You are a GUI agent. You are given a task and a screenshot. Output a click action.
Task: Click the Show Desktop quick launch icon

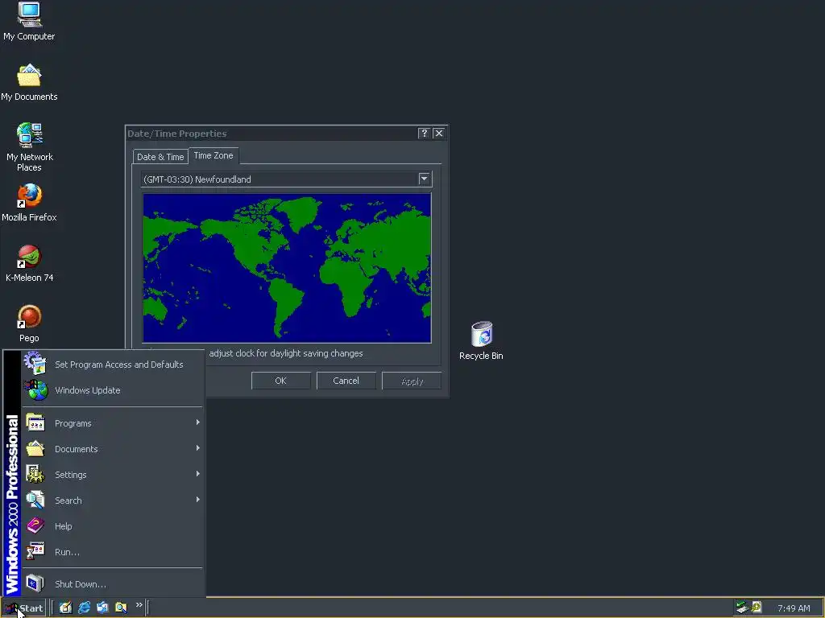coord(65,608)
